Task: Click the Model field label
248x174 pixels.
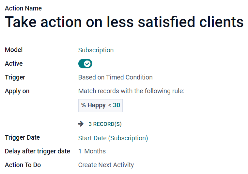Action: pyautogui.click(x=14, y=50)
